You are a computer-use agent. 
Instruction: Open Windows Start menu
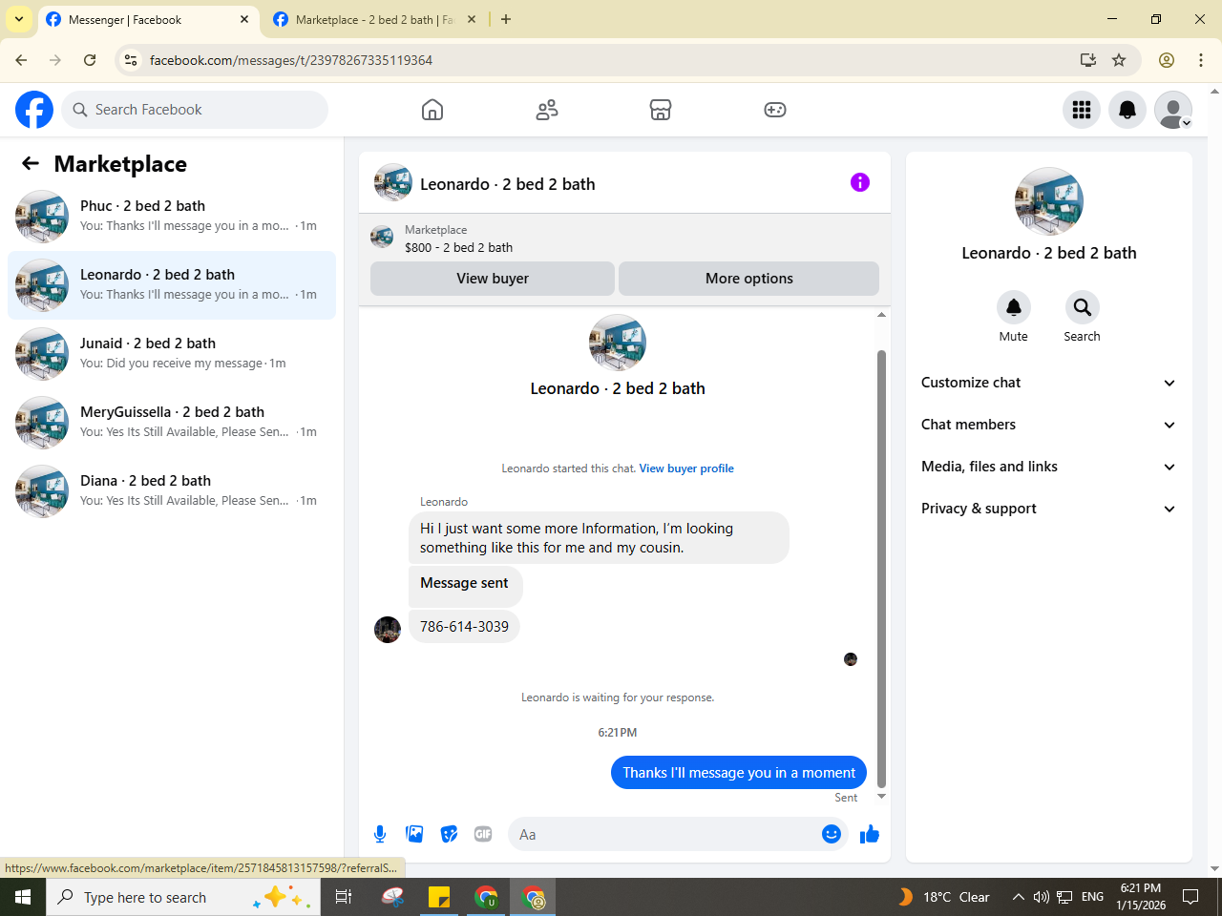pos(23,897)
